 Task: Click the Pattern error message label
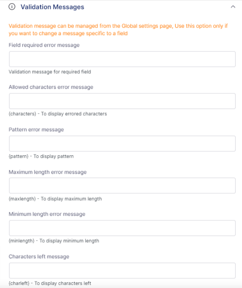[36, 130]
